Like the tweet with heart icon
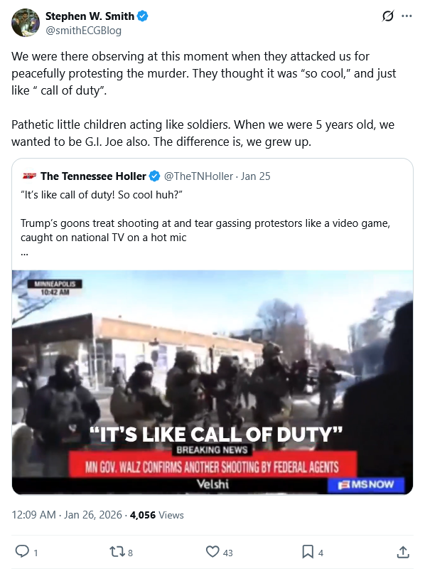Screen dimensions: 425x569 click(x=212, y=552)
